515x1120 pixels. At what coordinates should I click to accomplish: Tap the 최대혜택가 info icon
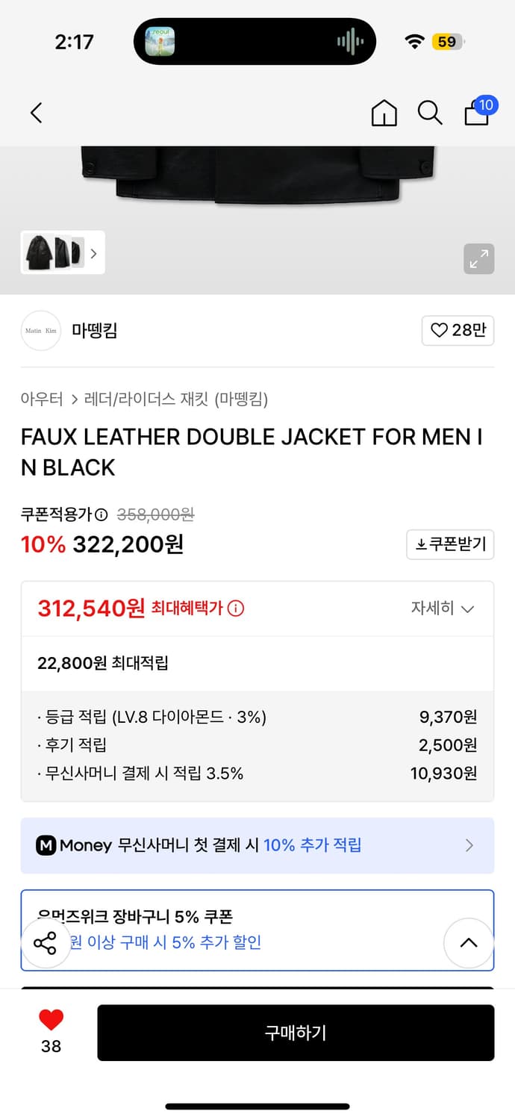[236, 608]
